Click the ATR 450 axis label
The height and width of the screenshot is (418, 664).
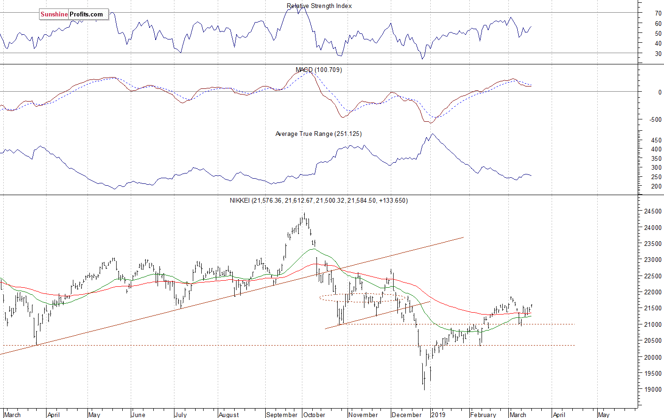coord(656,141)
